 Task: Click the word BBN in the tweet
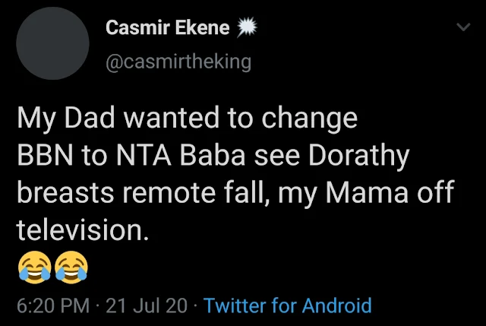(x=46, y=155)
